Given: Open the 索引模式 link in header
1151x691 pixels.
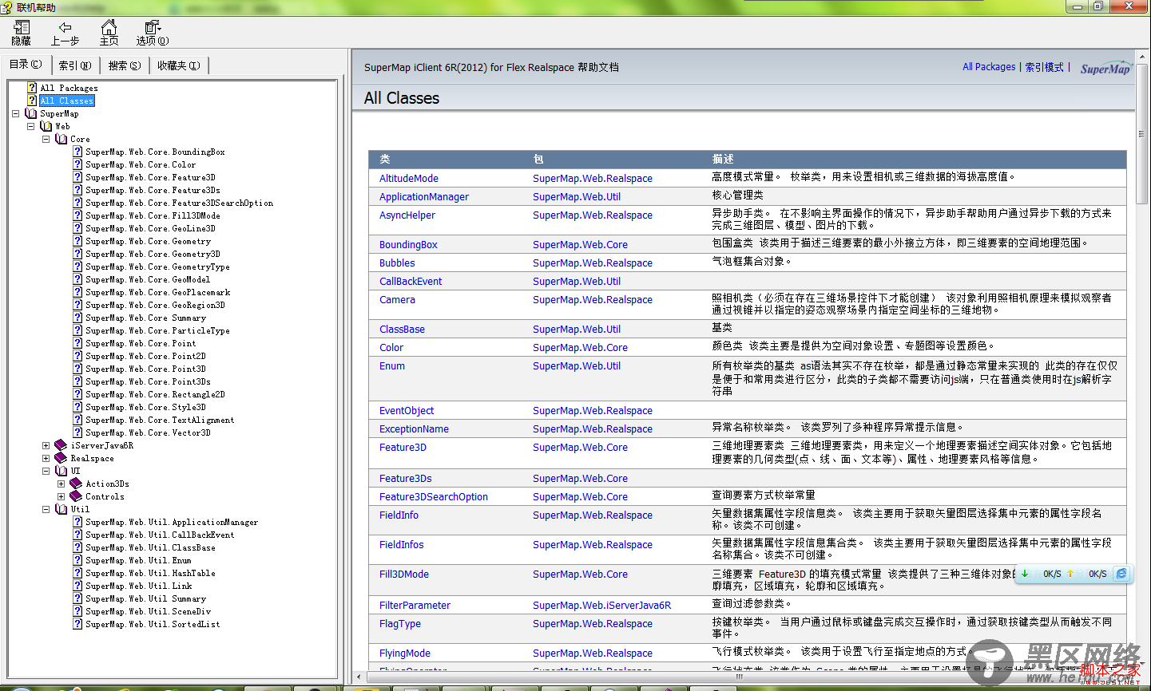Looking at the screenshot, I should (1045, 67).
